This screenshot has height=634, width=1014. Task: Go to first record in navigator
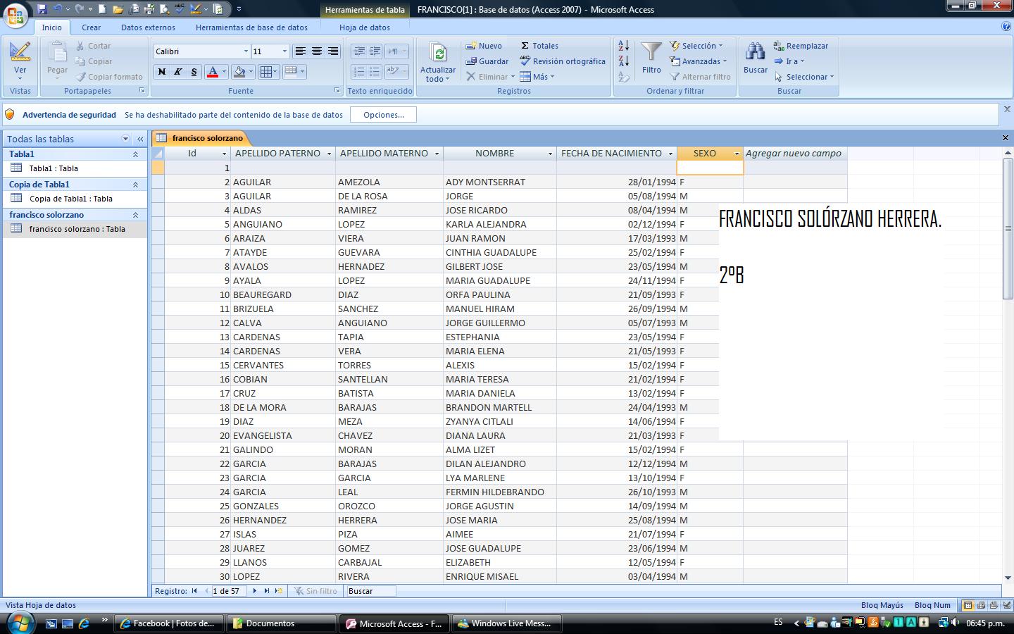(194, 591)
